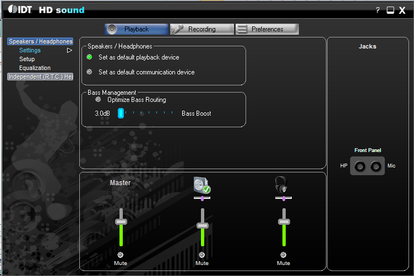Select Speakers / Headphones in the device tree
The image size is (414, 276).
pos(40,41)
